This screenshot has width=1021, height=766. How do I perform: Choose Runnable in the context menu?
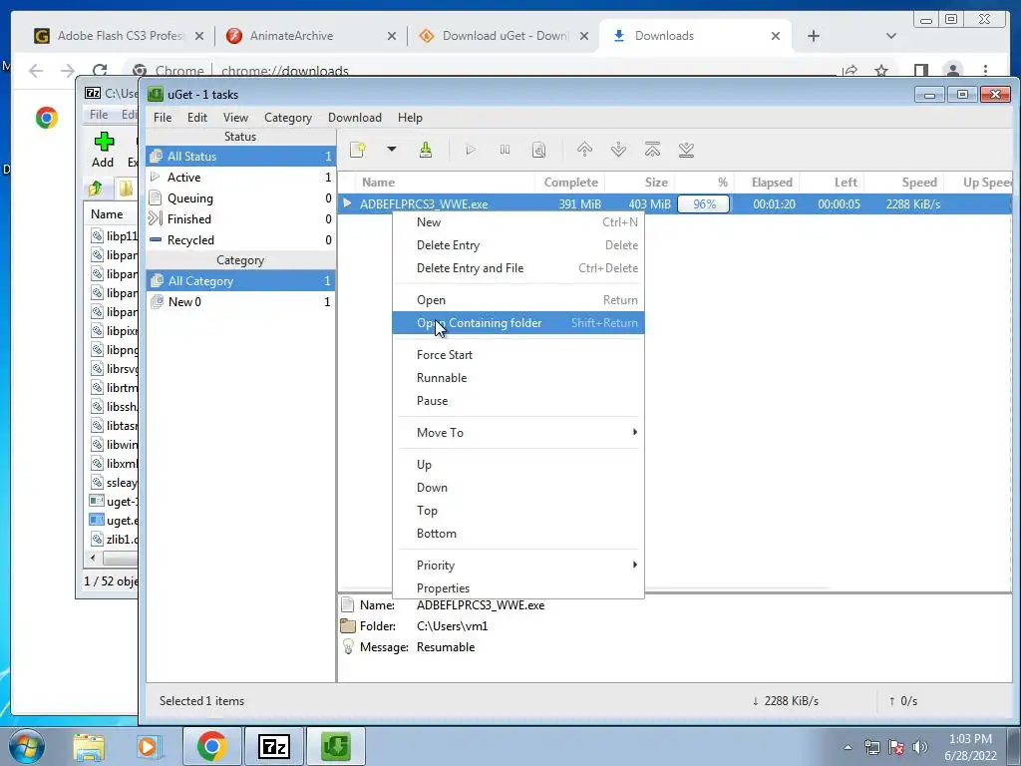[518, 377]
